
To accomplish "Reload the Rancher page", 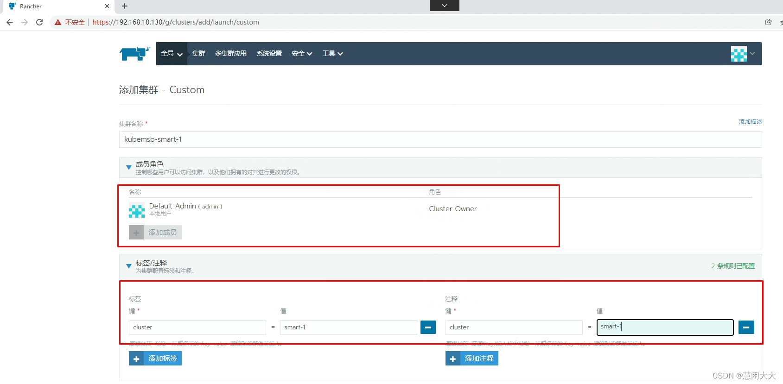I will (39, 22).
